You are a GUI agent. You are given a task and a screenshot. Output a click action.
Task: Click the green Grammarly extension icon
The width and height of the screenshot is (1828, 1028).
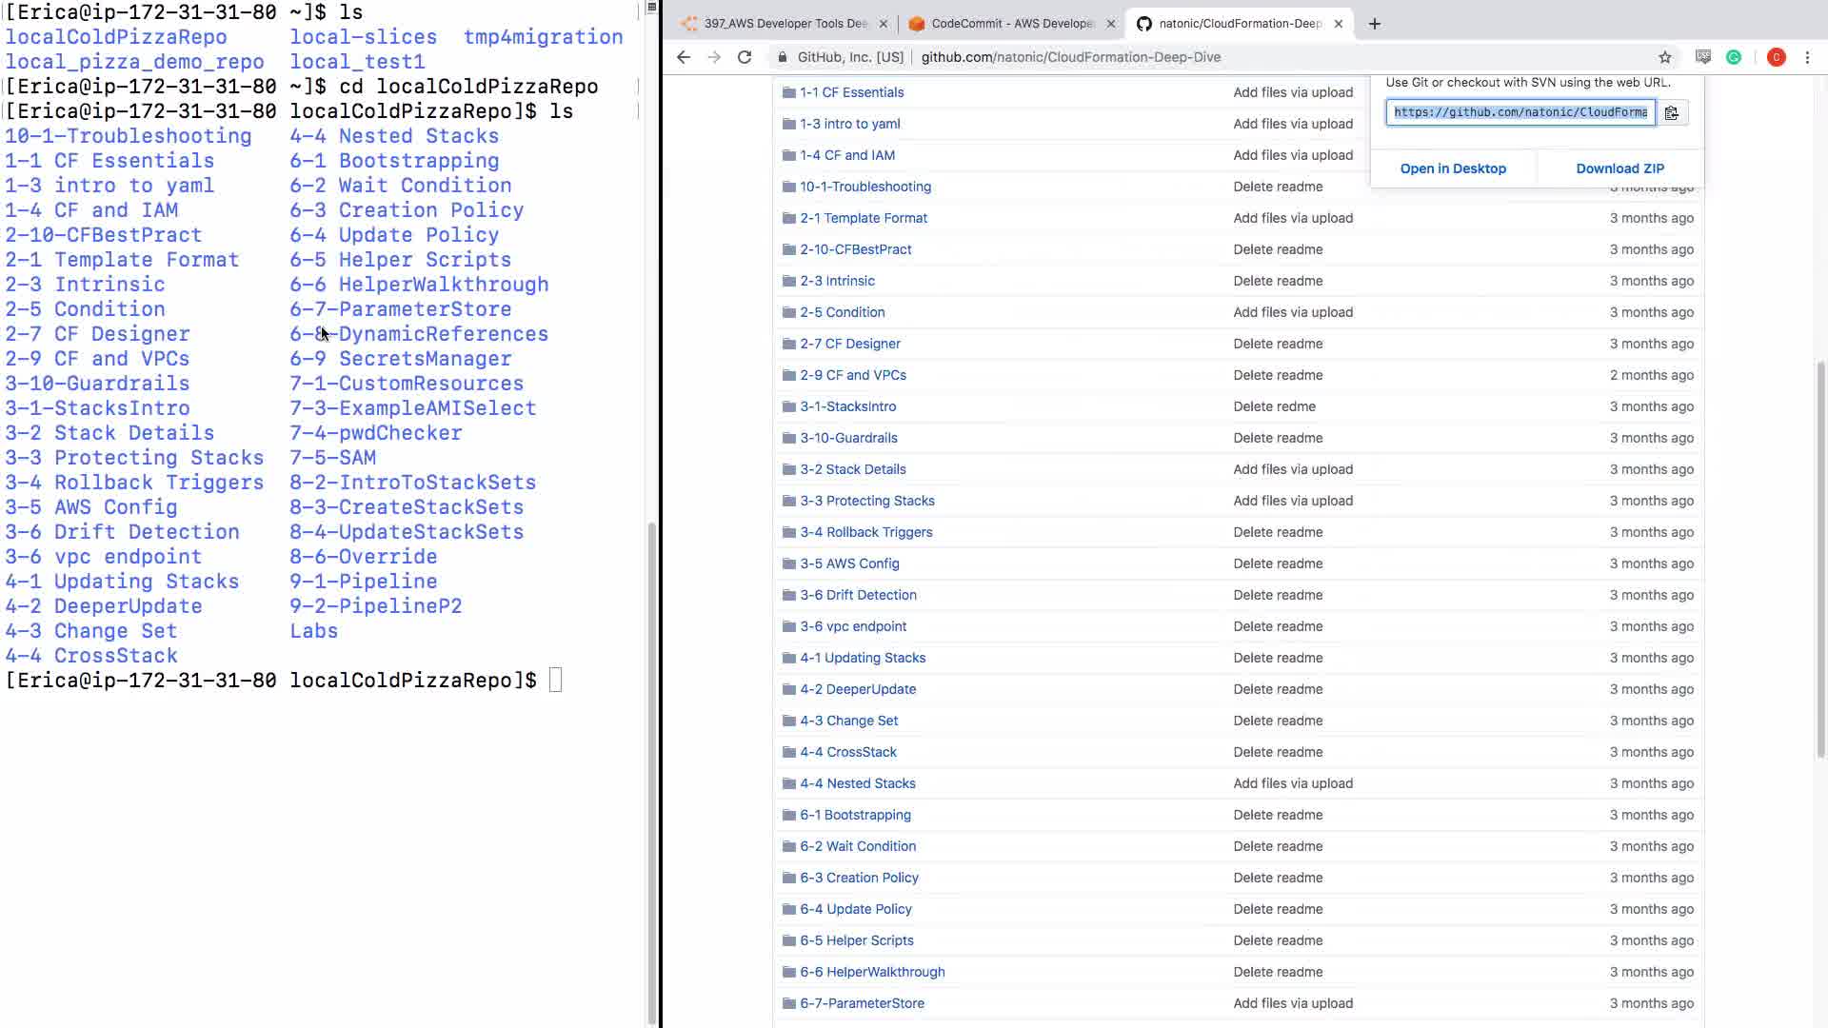click(1734, 57)
